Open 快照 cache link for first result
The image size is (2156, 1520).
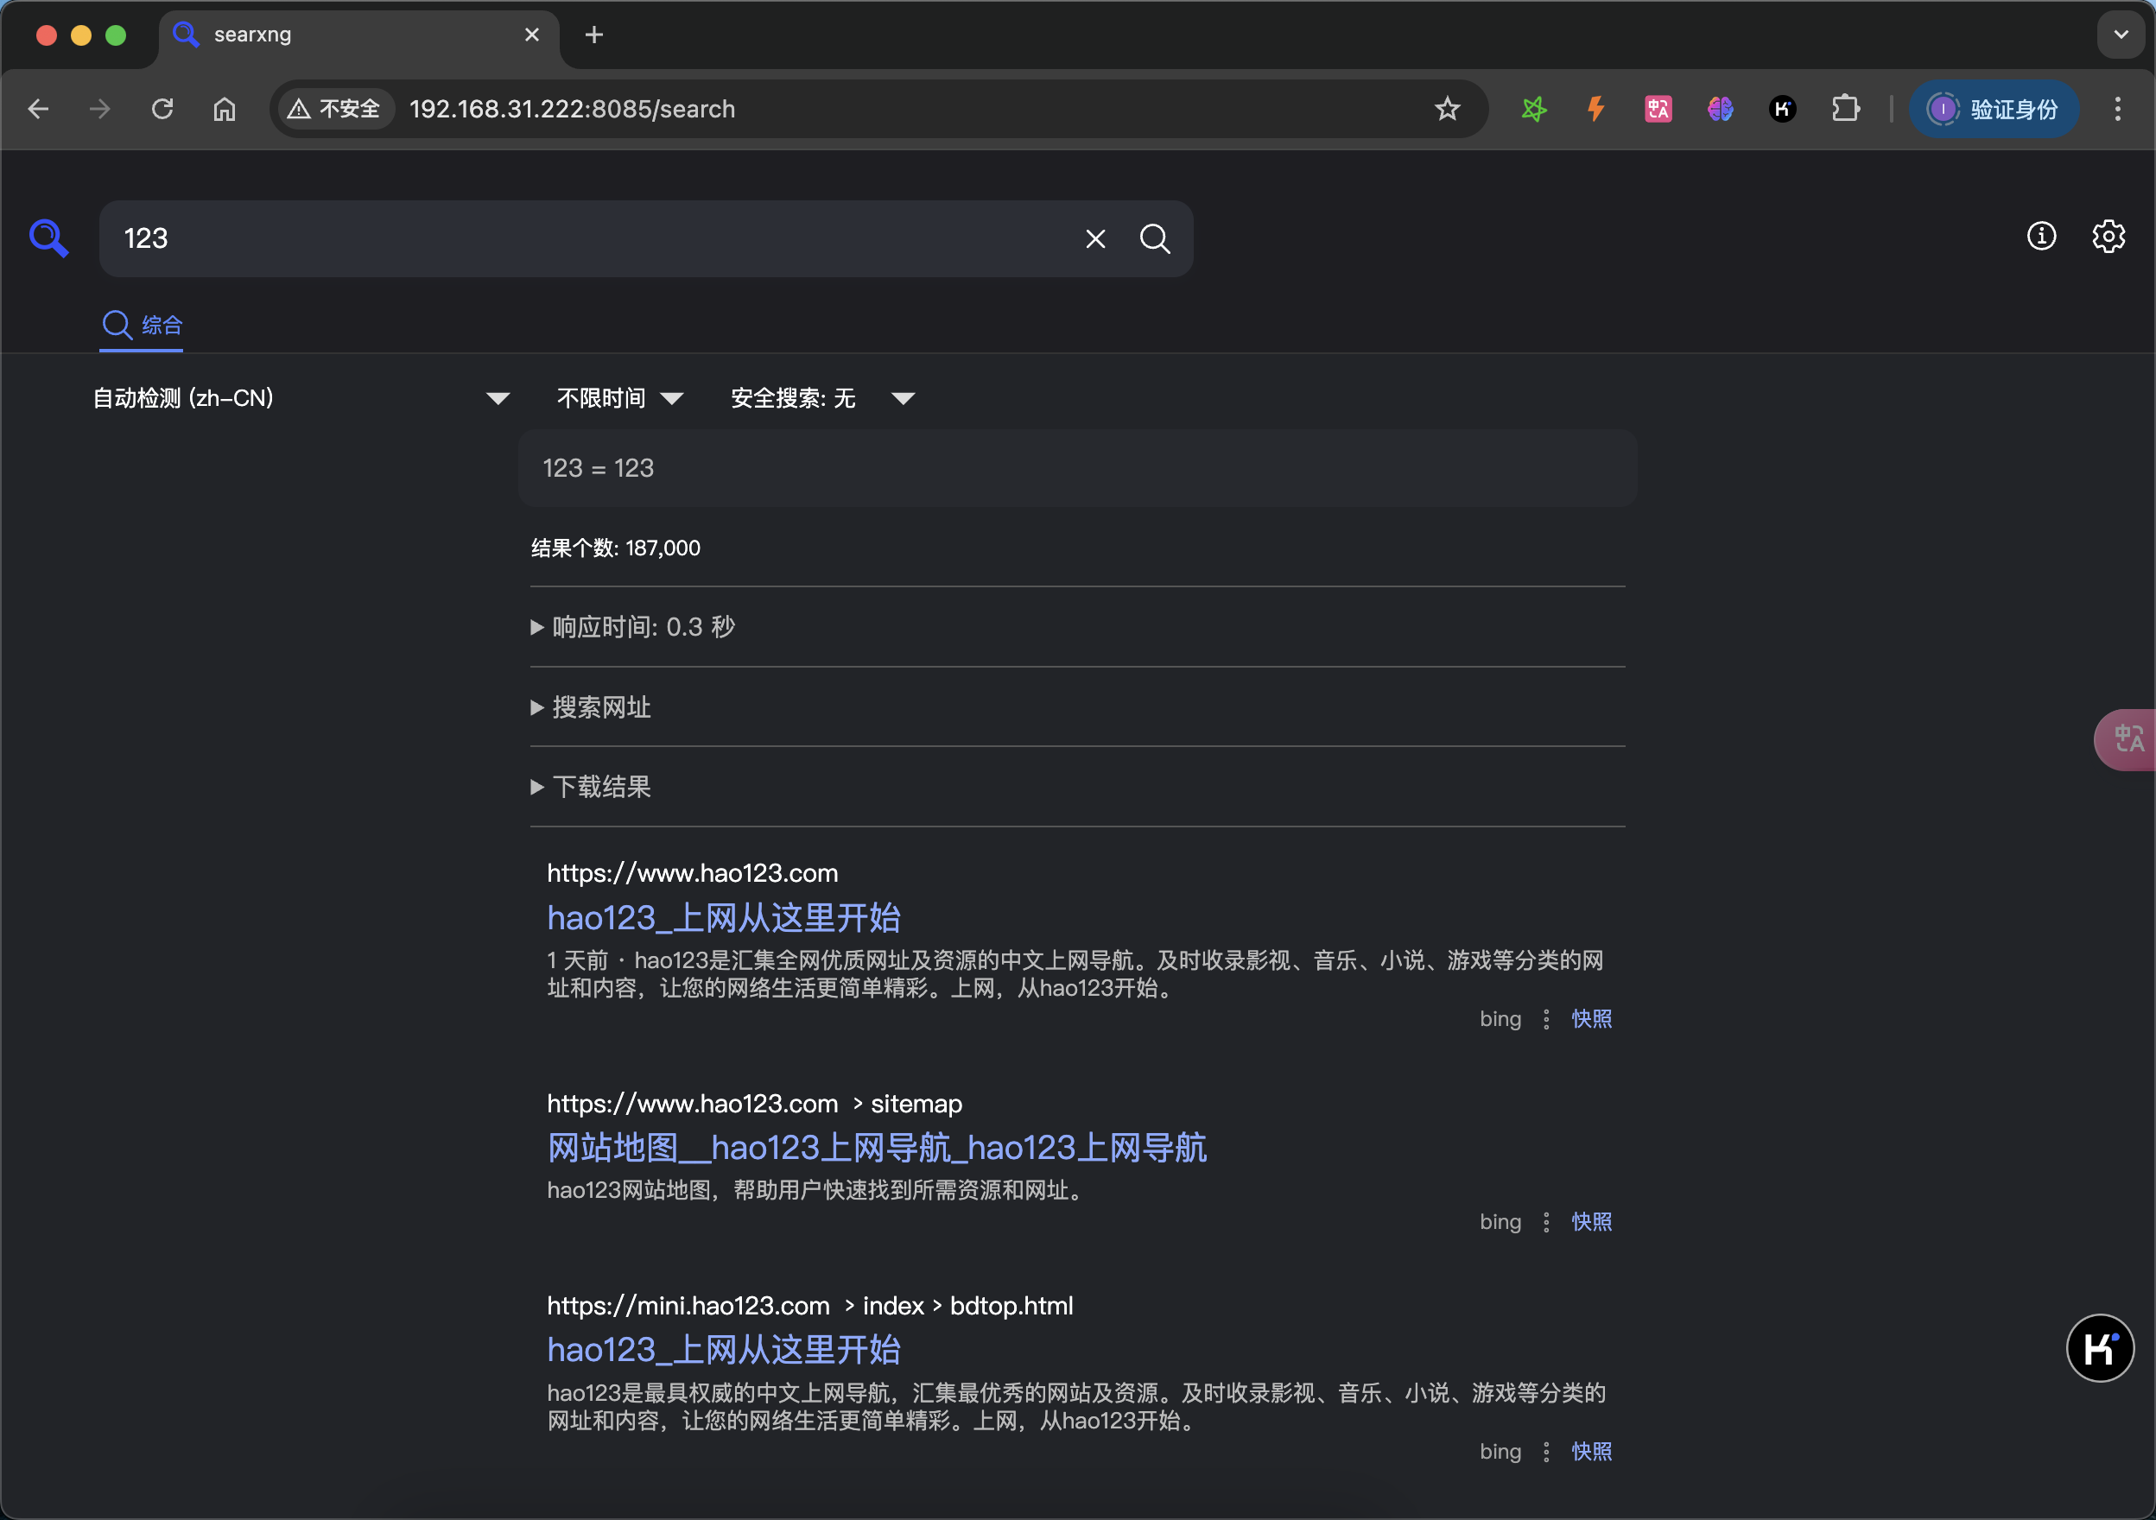coord(1592,1018)
